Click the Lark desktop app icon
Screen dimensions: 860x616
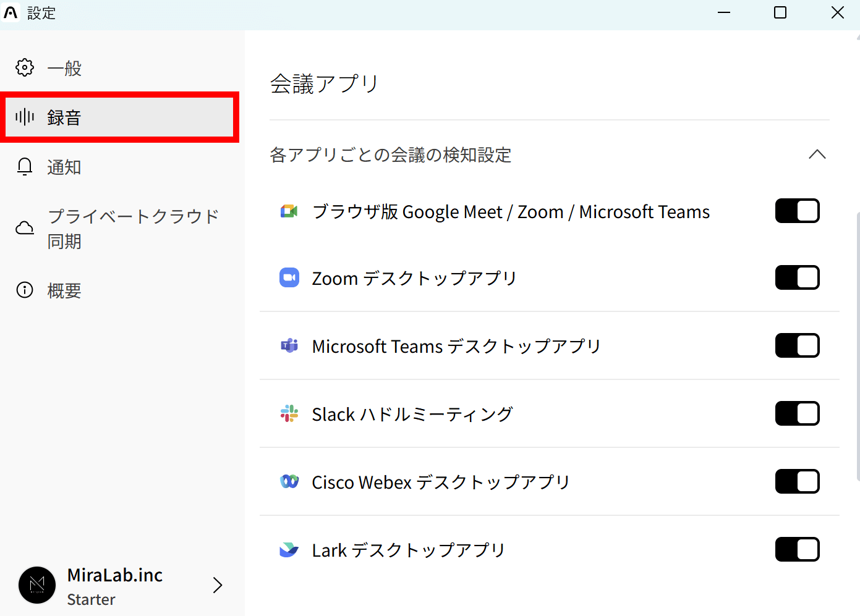(289, 549)
